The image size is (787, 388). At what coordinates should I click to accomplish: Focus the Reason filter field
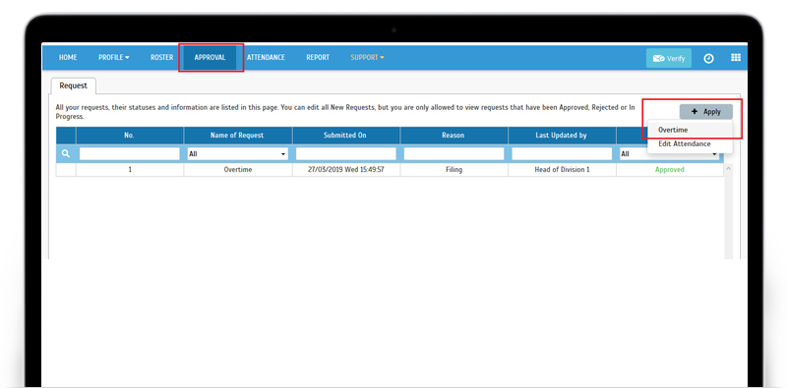(454, 154)
